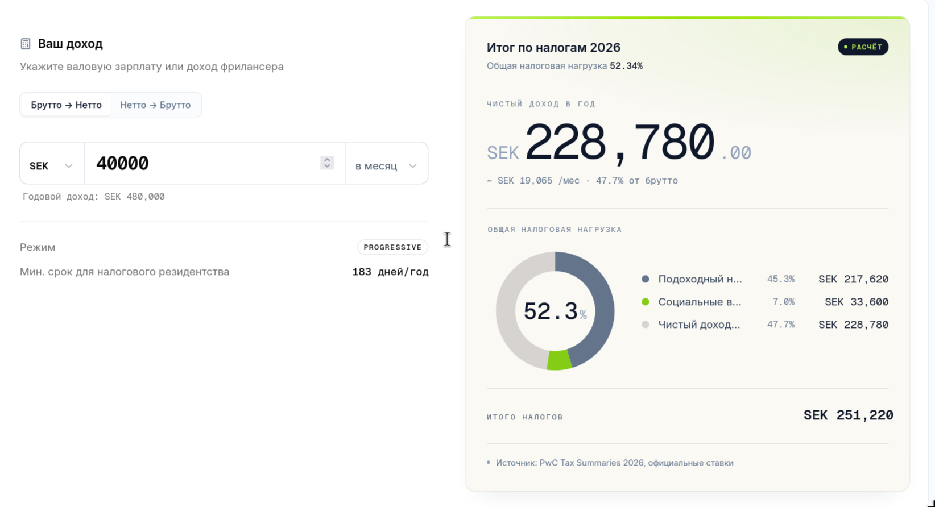
Task: Click the green social contributions segment of donut
Action: [x=559, y=360]
